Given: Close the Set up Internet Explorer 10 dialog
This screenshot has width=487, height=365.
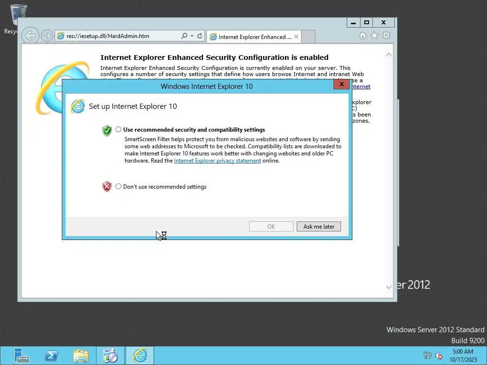Looking at the screenshot, I should click(x=341, y=84).
